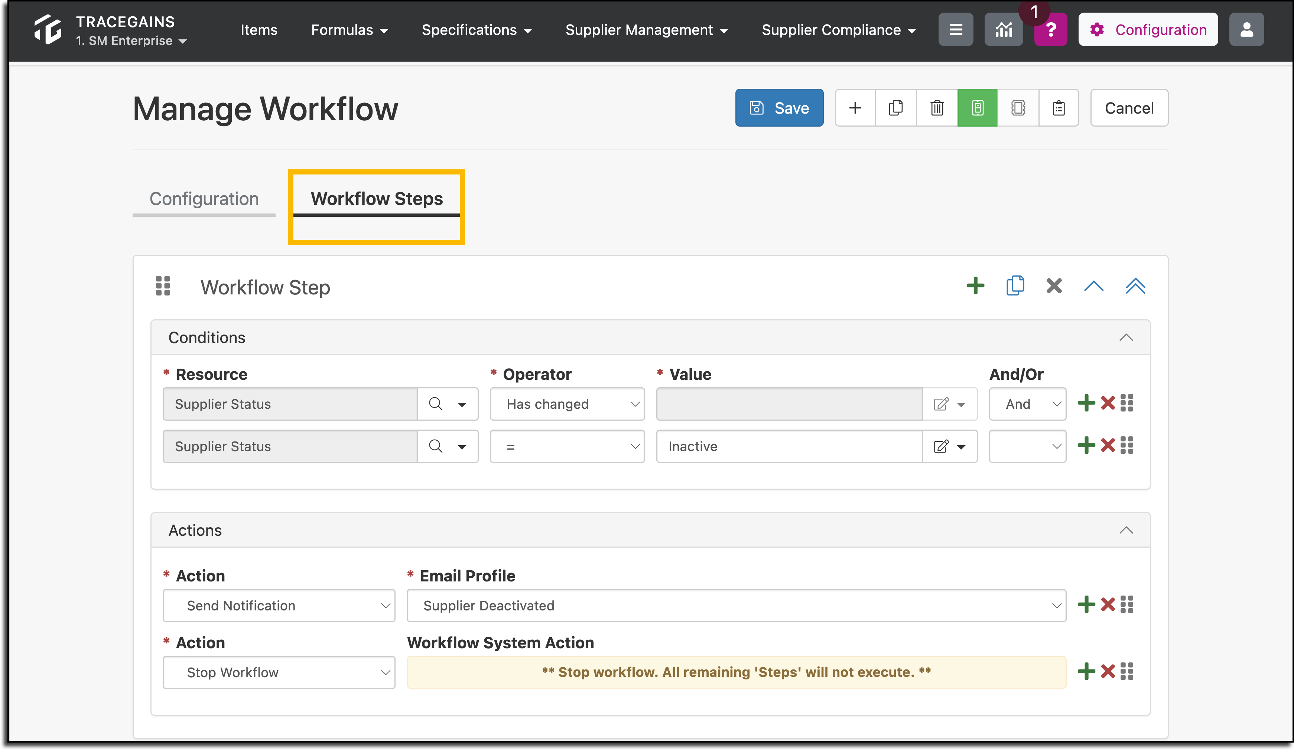Click the trash delete workflow icon
This screenshot has width=1294, height=750.
point(937,108)
